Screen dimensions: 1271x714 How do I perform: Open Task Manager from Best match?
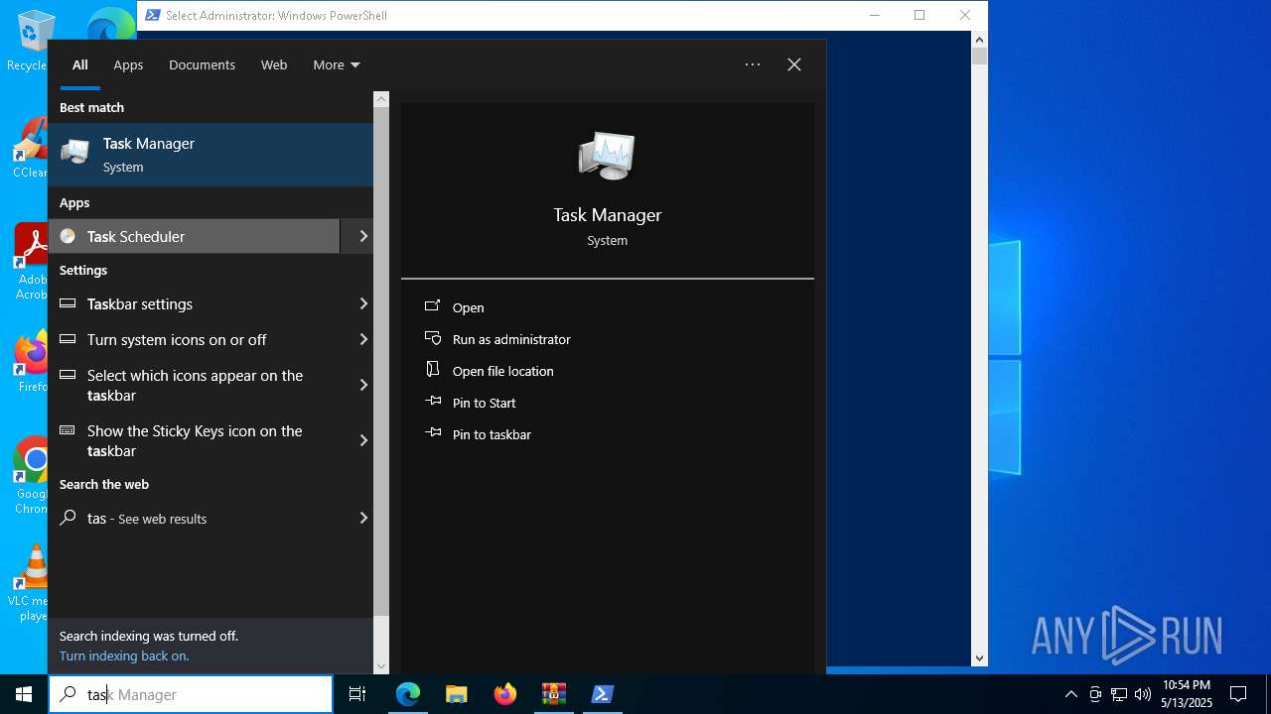click(211, 155)
